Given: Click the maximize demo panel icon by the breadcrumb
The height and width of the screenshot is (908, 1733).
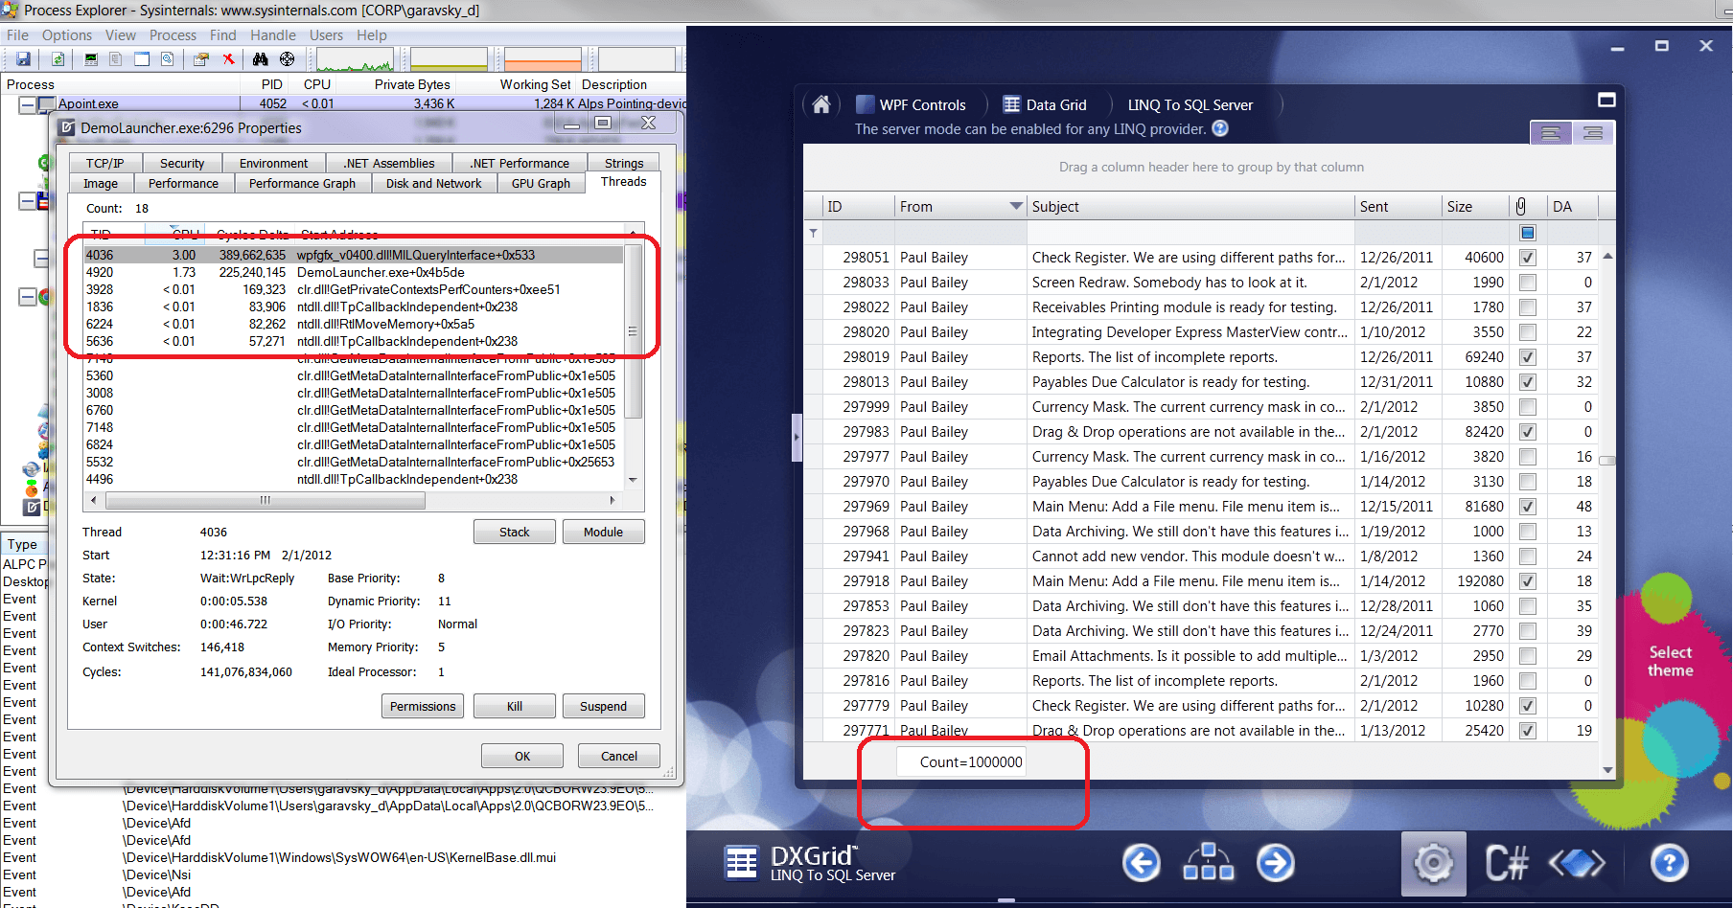Looking at the screenshot, I should pos(1607,100).
